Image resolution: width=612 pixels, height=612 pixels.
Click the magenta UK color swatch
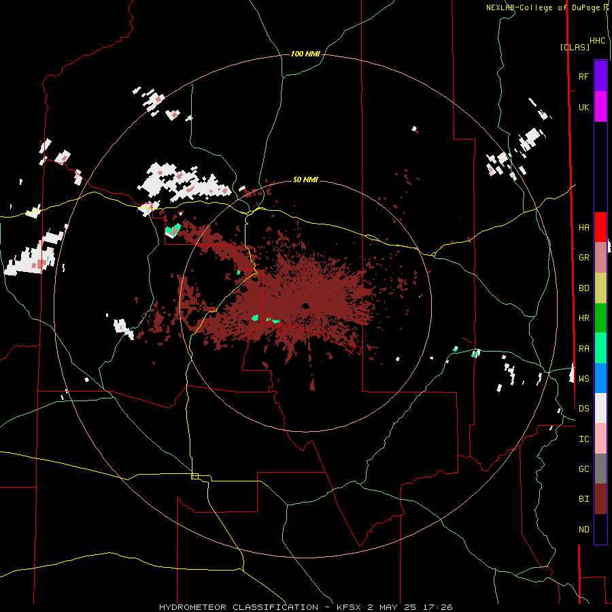600,107
